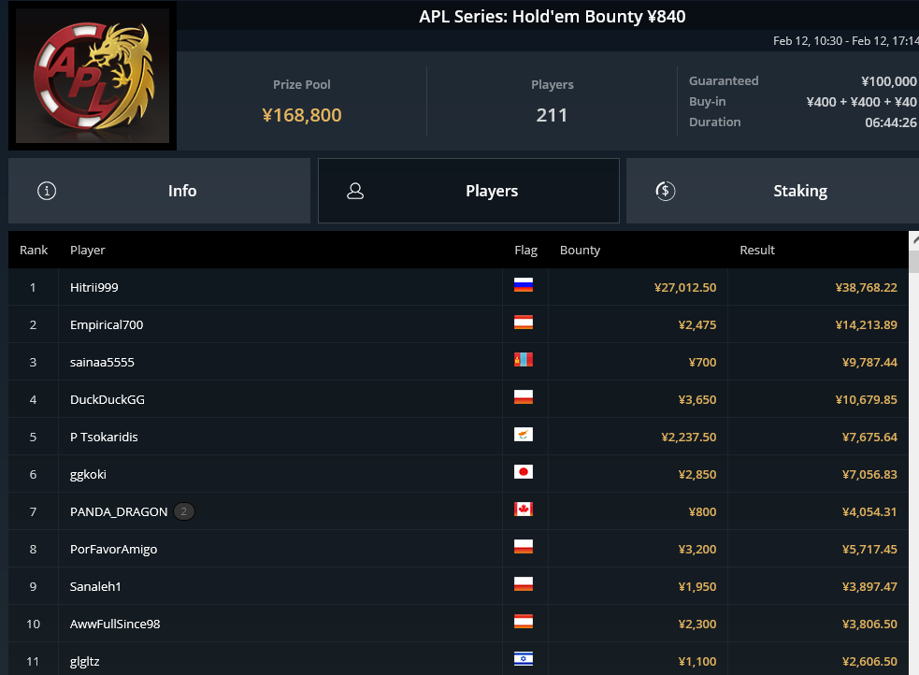919x675 pixels.
Task: Click the re-entry badge 2 beside PANDA_DRAGON
Action: 184,511
